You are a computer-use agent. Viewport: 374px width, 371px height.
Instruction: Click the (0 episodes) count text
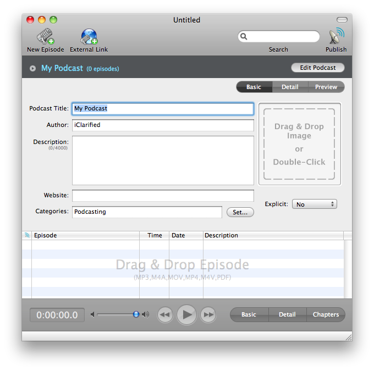[x=102, y=69]
